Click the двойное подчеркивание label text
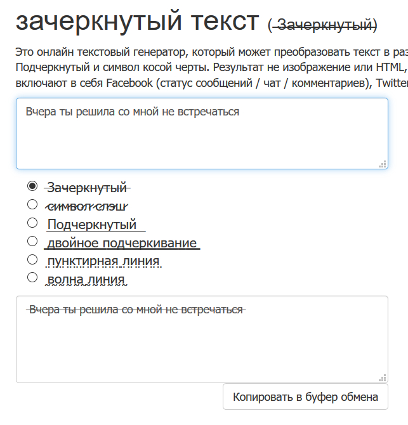This screenshot has height=425, width=408. [122, 244]
